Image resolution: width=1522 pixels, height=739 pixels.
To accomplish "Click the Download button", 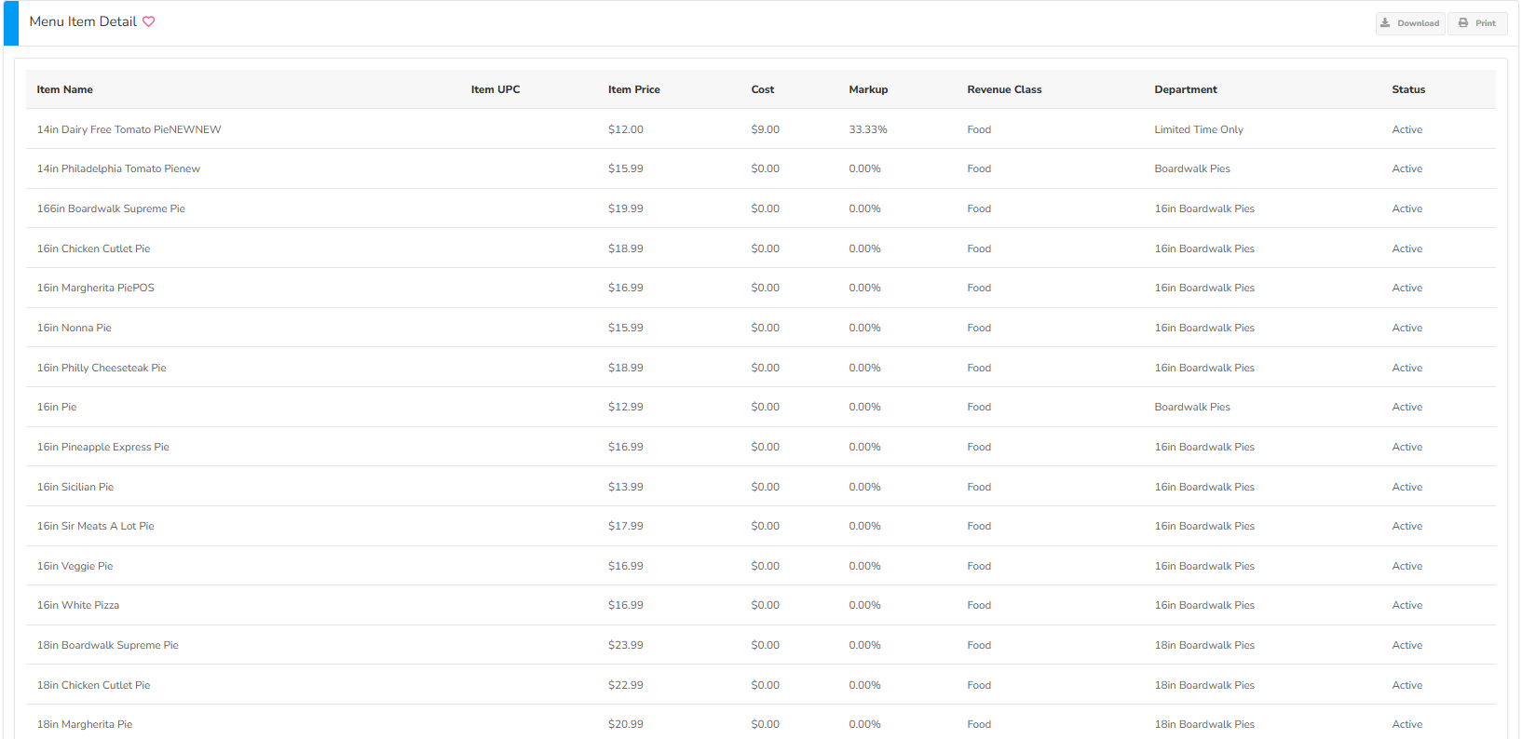I will tap(1409, 23).
